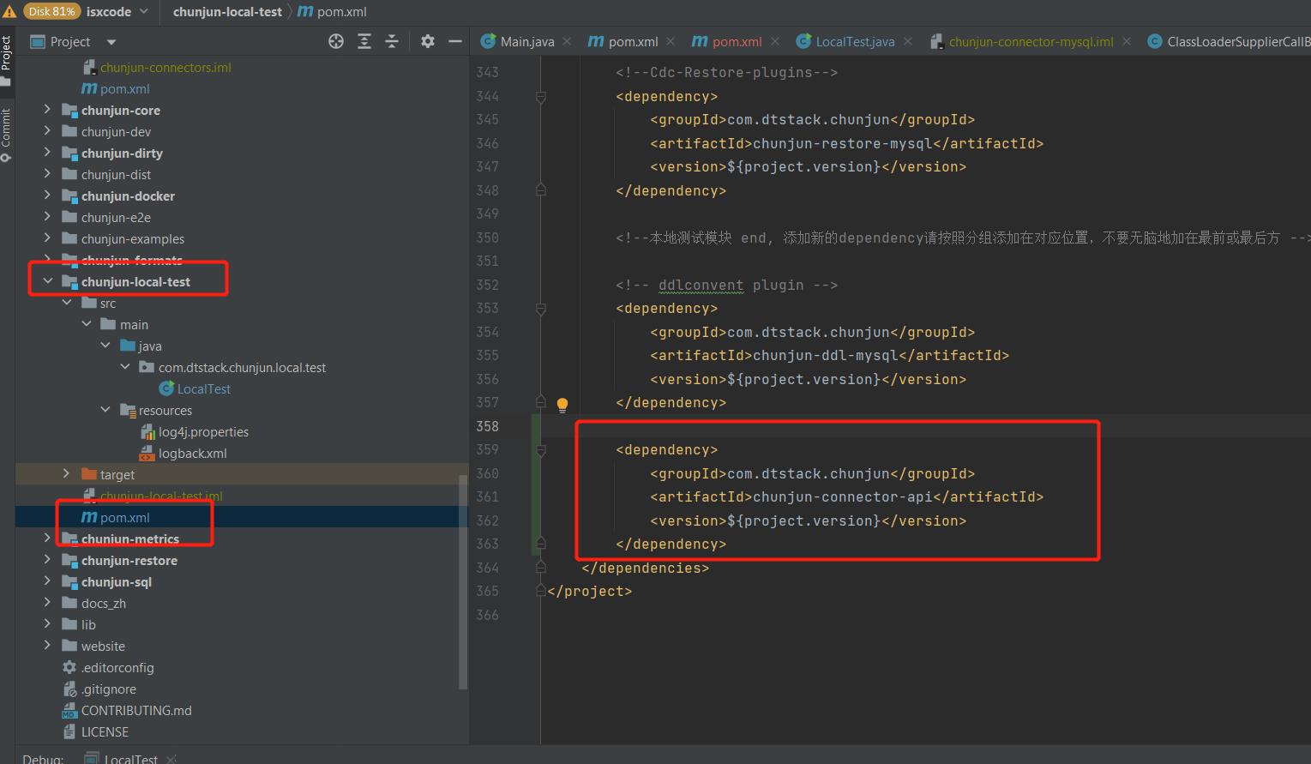Screen dimensions: 1311x764
Task: Click the lightbulb quick-fix icon
Action: pyautogui.click(x=562, y=404)
